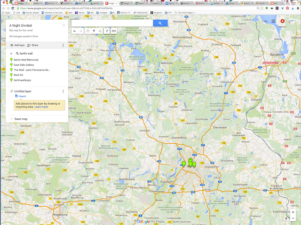
Task: Open the red notifications badge
Action: 282,21
